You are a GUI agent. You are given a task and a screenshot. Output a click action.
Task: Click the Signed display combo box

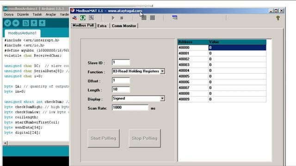(139, 98)
